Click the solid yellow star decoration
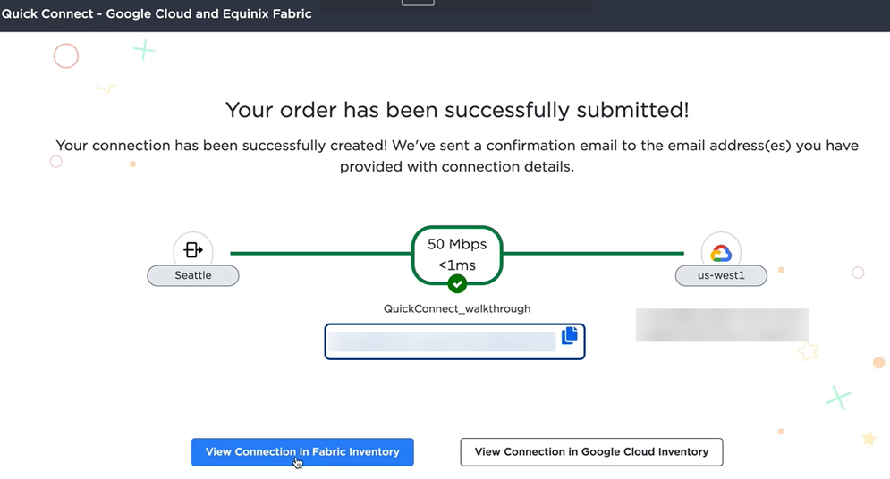Image resolution: width=890 pixels, height=479 pixels. [x=869, y=438]
